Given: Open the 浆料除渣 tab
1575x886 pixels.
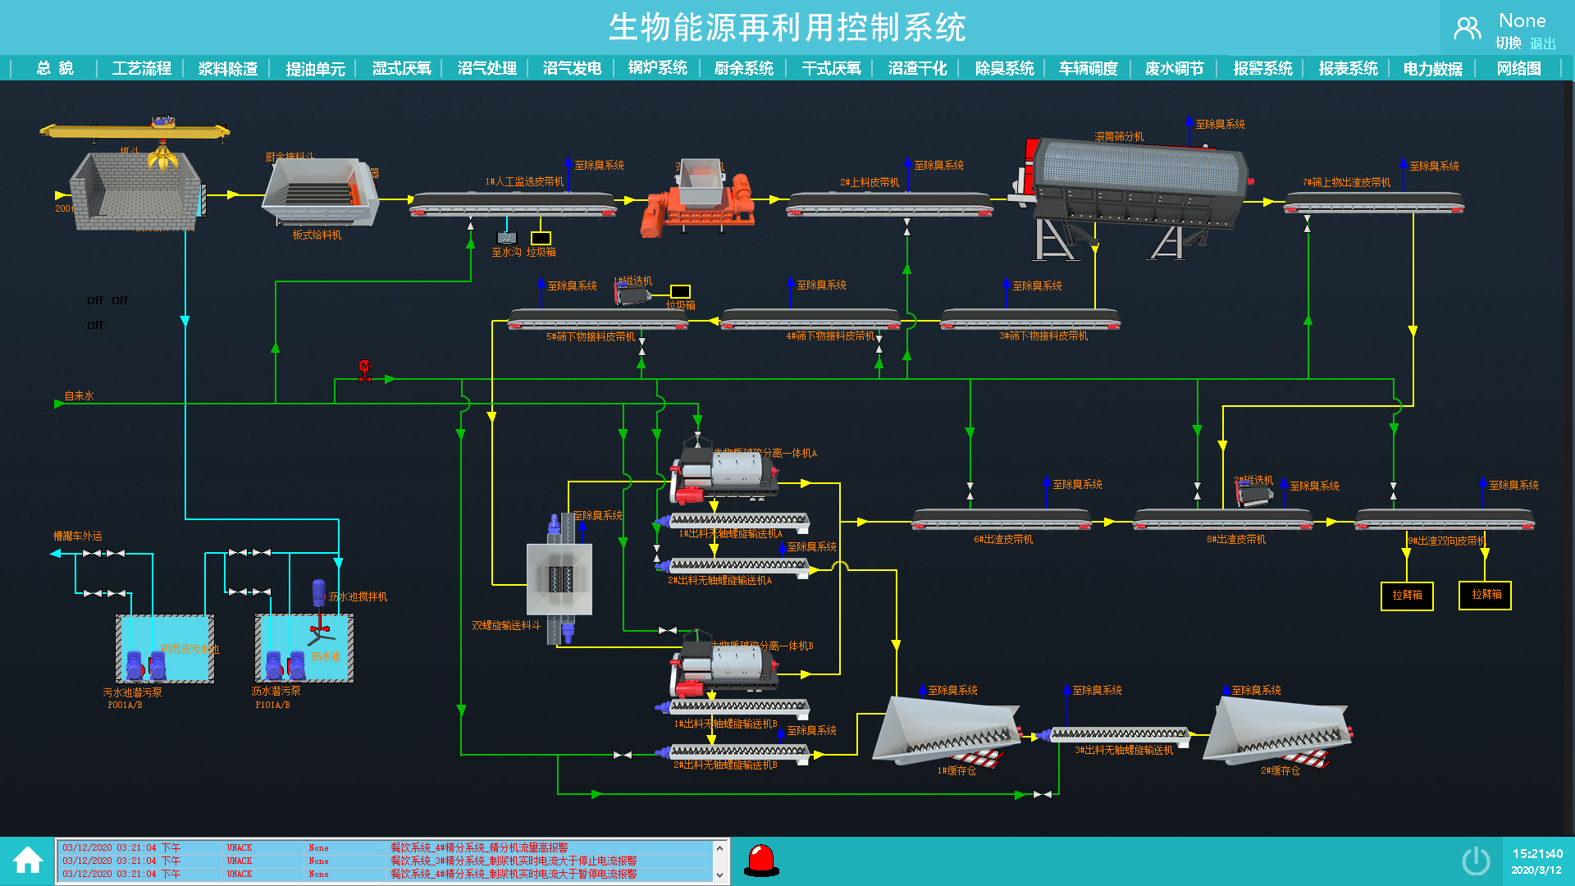Looking at the screenshot, I should tap(228, 68).
